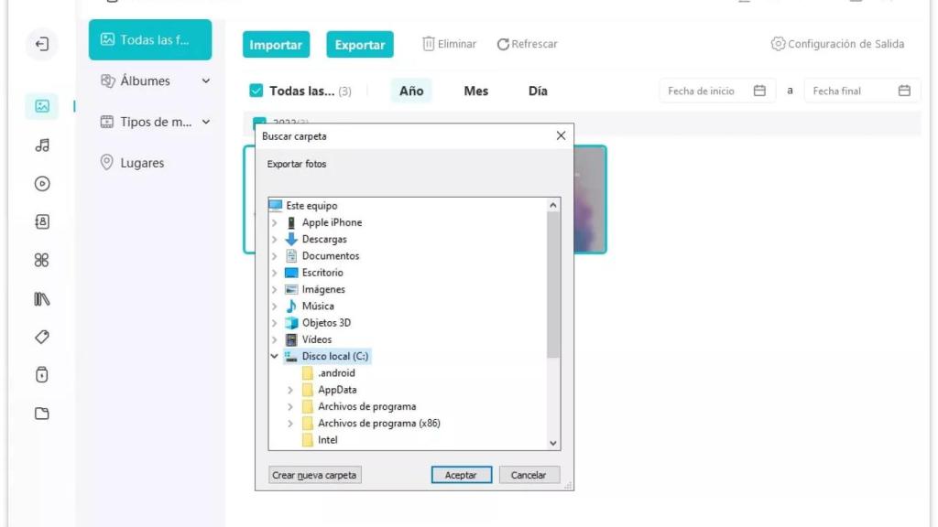The height and width of the screenshot is (527, 938).
Task: Open the music section in left sidebar
Action: (x=42, y=145)
